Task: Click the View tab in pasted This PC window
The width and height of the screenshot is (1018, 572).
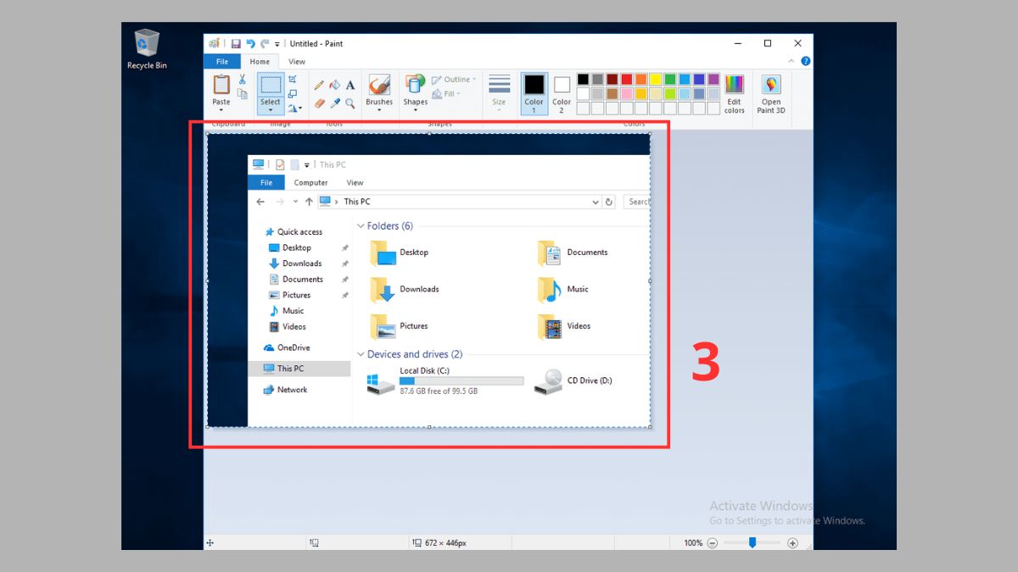Action: pyautogui.click(x=355, y=182)
